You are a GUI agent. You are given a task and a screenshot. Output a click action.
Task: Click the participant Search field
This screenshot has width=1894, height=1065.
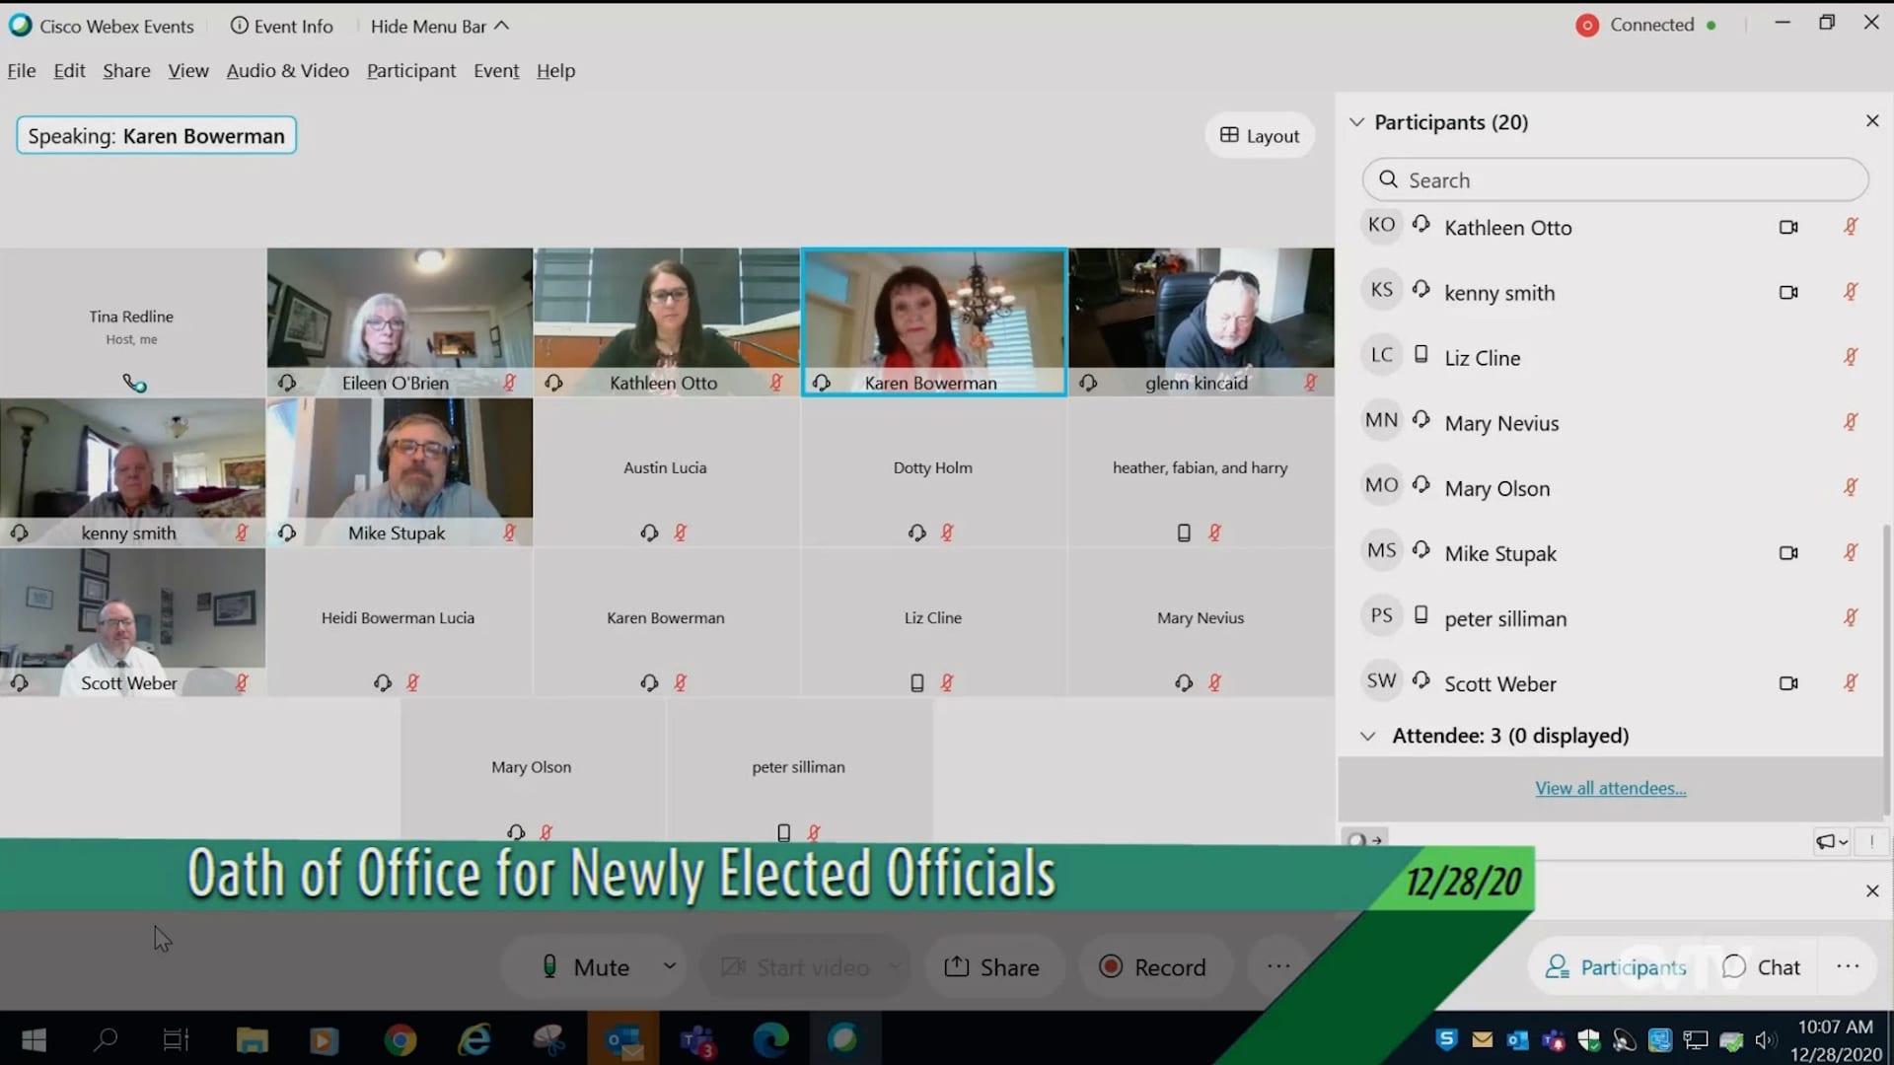point(1615,180)
